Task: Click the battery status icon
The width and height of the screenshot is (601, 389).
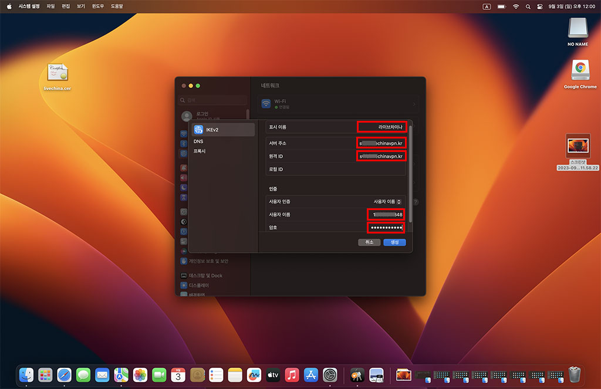Action: tap(502, 6)
